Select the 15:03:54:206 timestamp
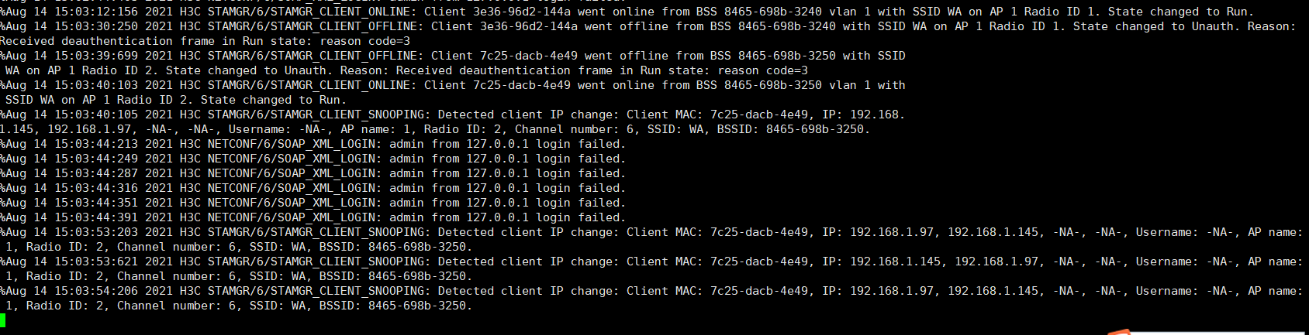This screenshot has height=335, width=1309. point(96,291)
